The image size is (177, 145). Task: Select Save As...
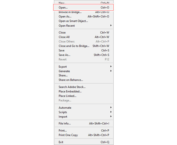[x=84, y=55]
